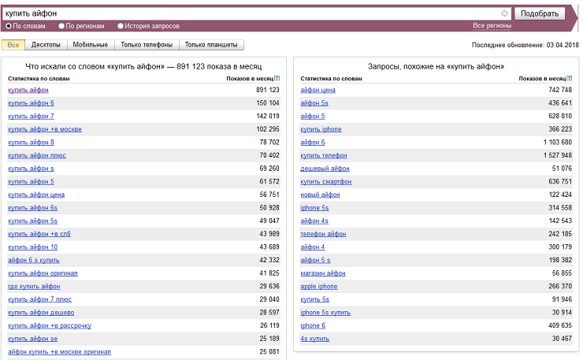
Task: Open the 'купить айфон оригинал' link
Action: (x=43, y=273)
